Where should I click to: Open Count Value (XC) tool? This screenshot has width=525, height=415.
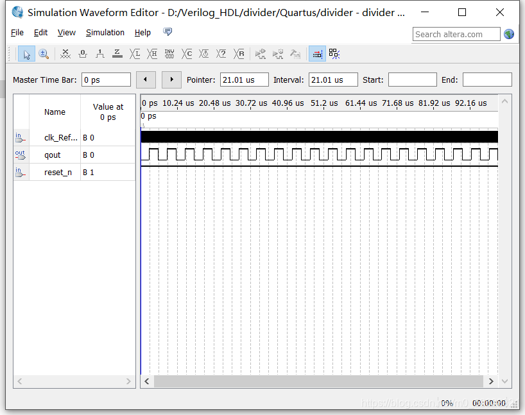187,54
